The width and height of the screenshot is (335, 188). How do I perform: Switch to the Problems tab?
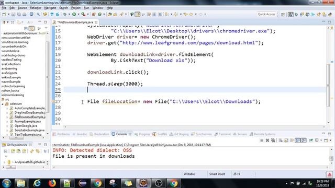61,134
